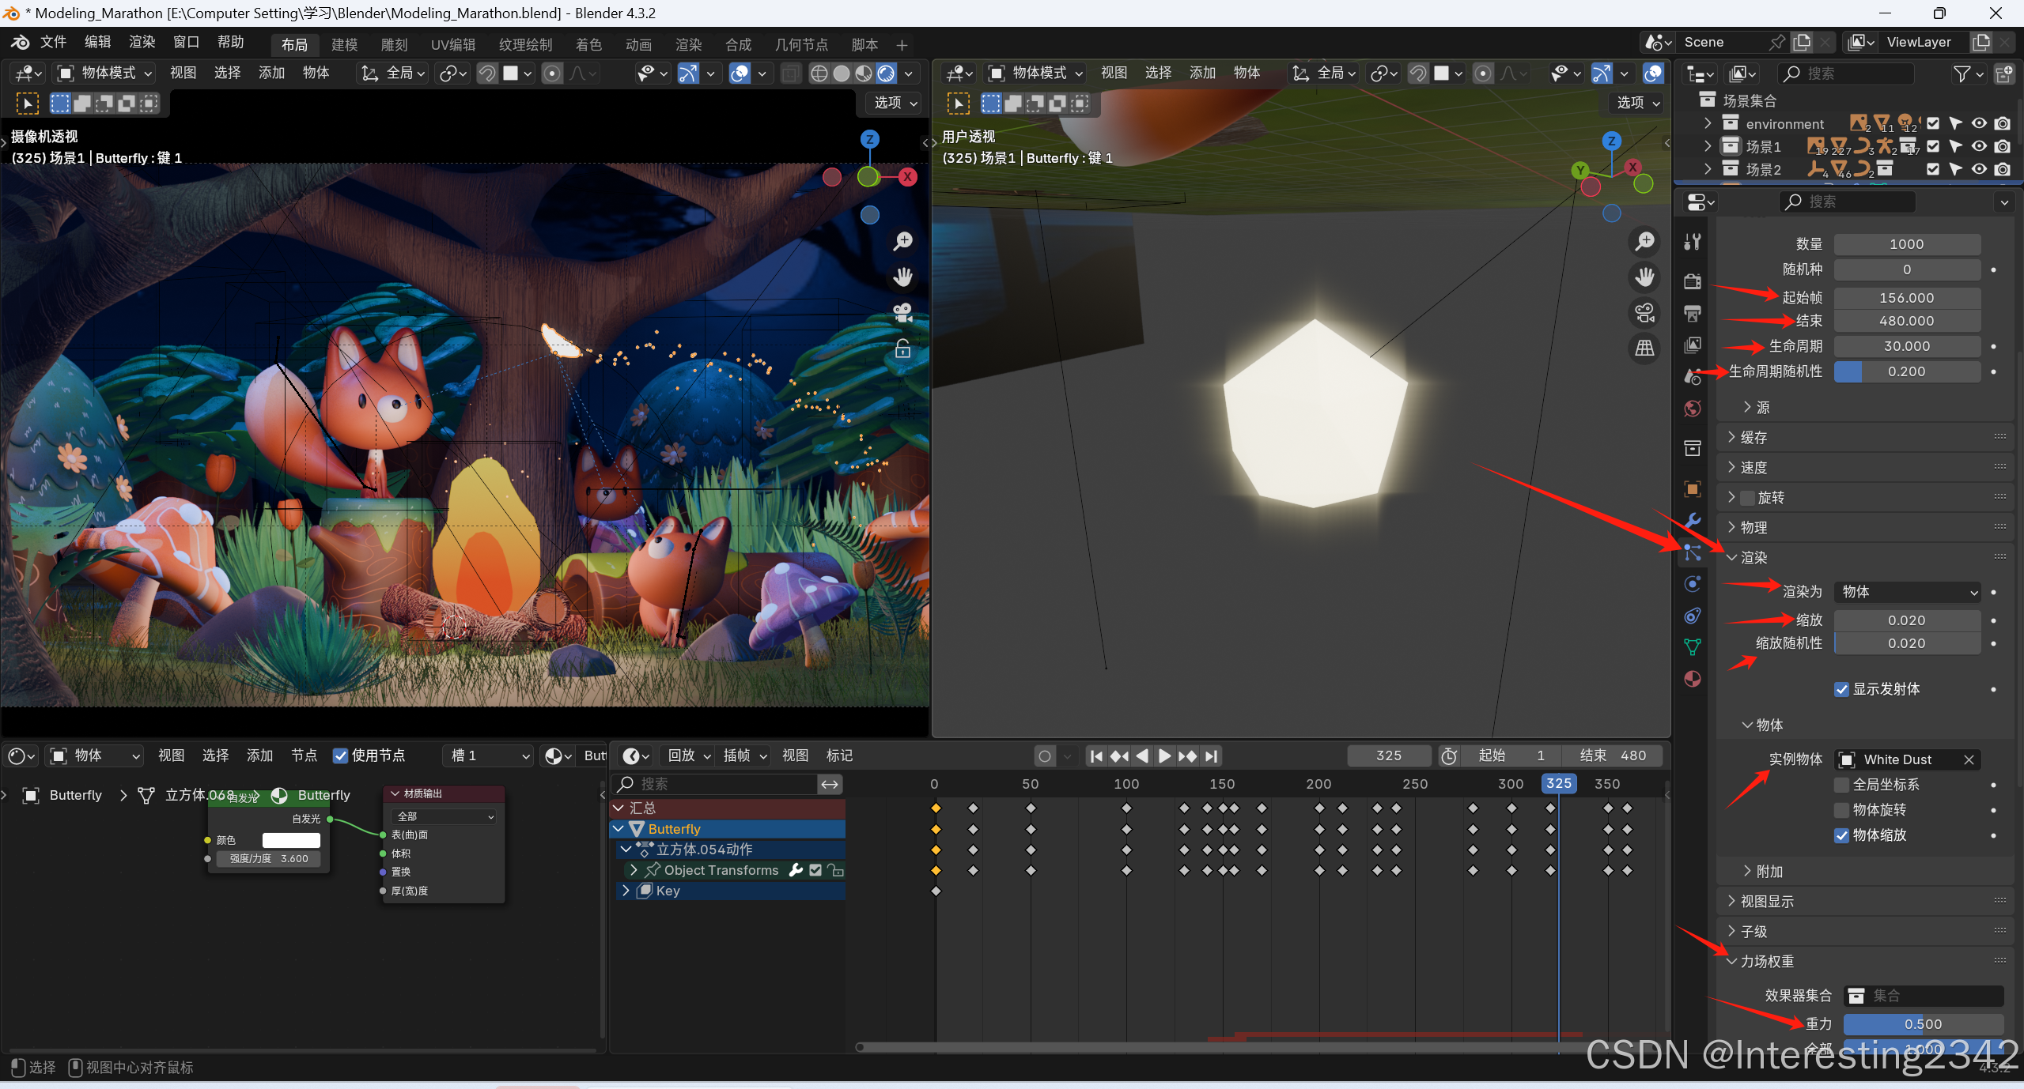Expand the 场景1 collection in outliner
This screenshot has width=2024, height=1089.
pyautogui.click(x=1708, y=146)
